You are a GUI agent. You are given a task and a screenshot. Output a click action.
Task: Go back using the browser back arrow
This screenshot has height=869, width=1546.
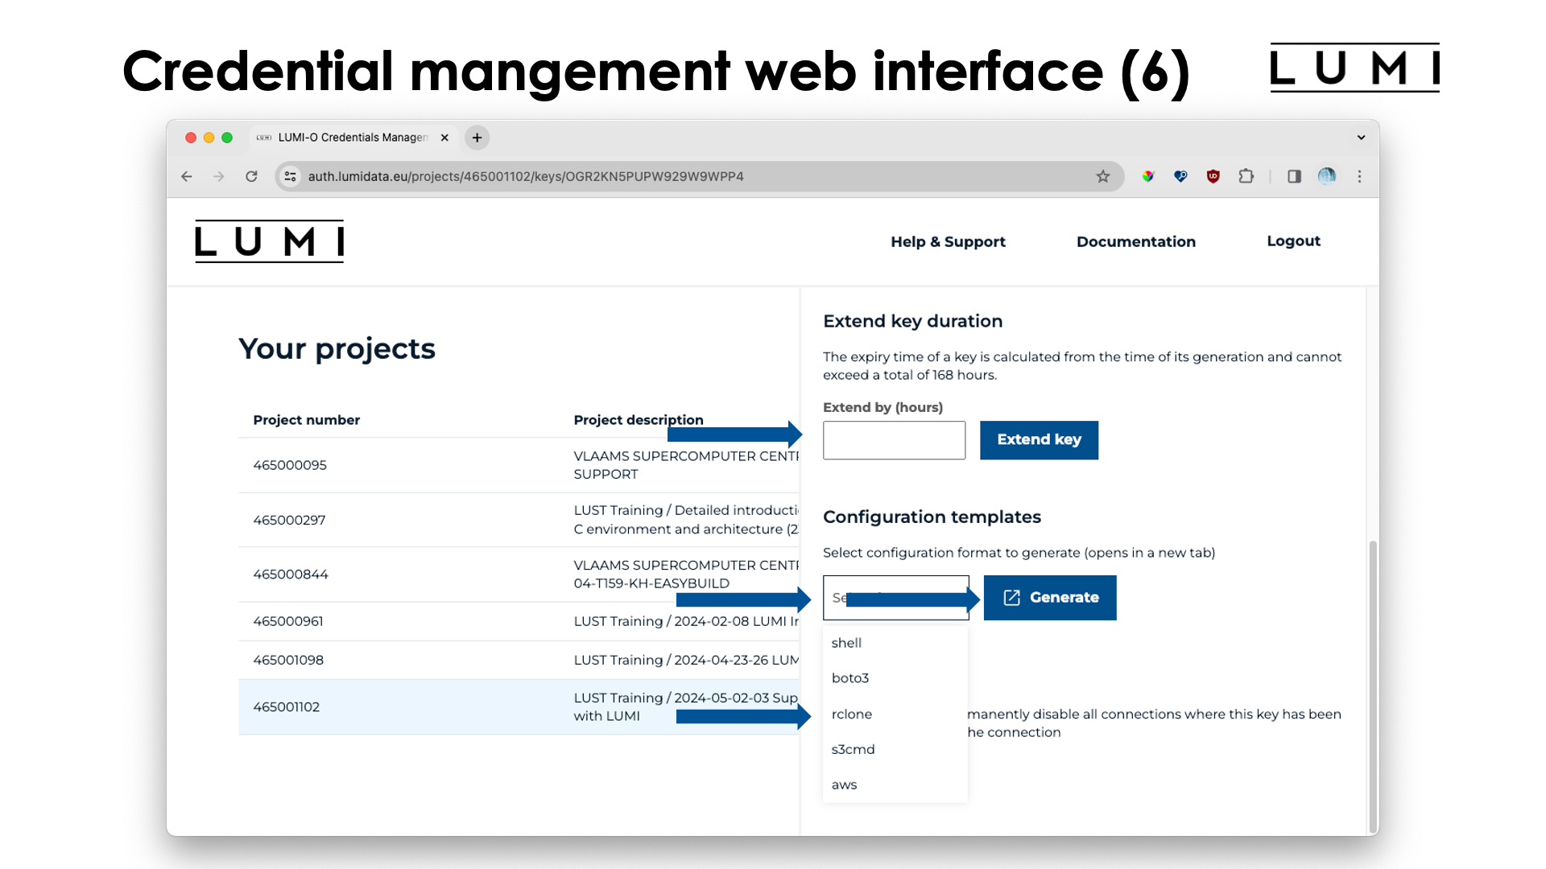click(x=187, y=176)
